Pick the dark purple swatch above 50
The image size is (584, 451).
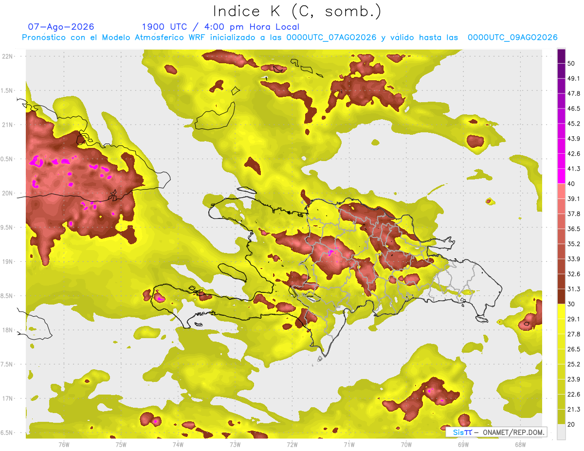pyautogui.click(x=561, y=56)
